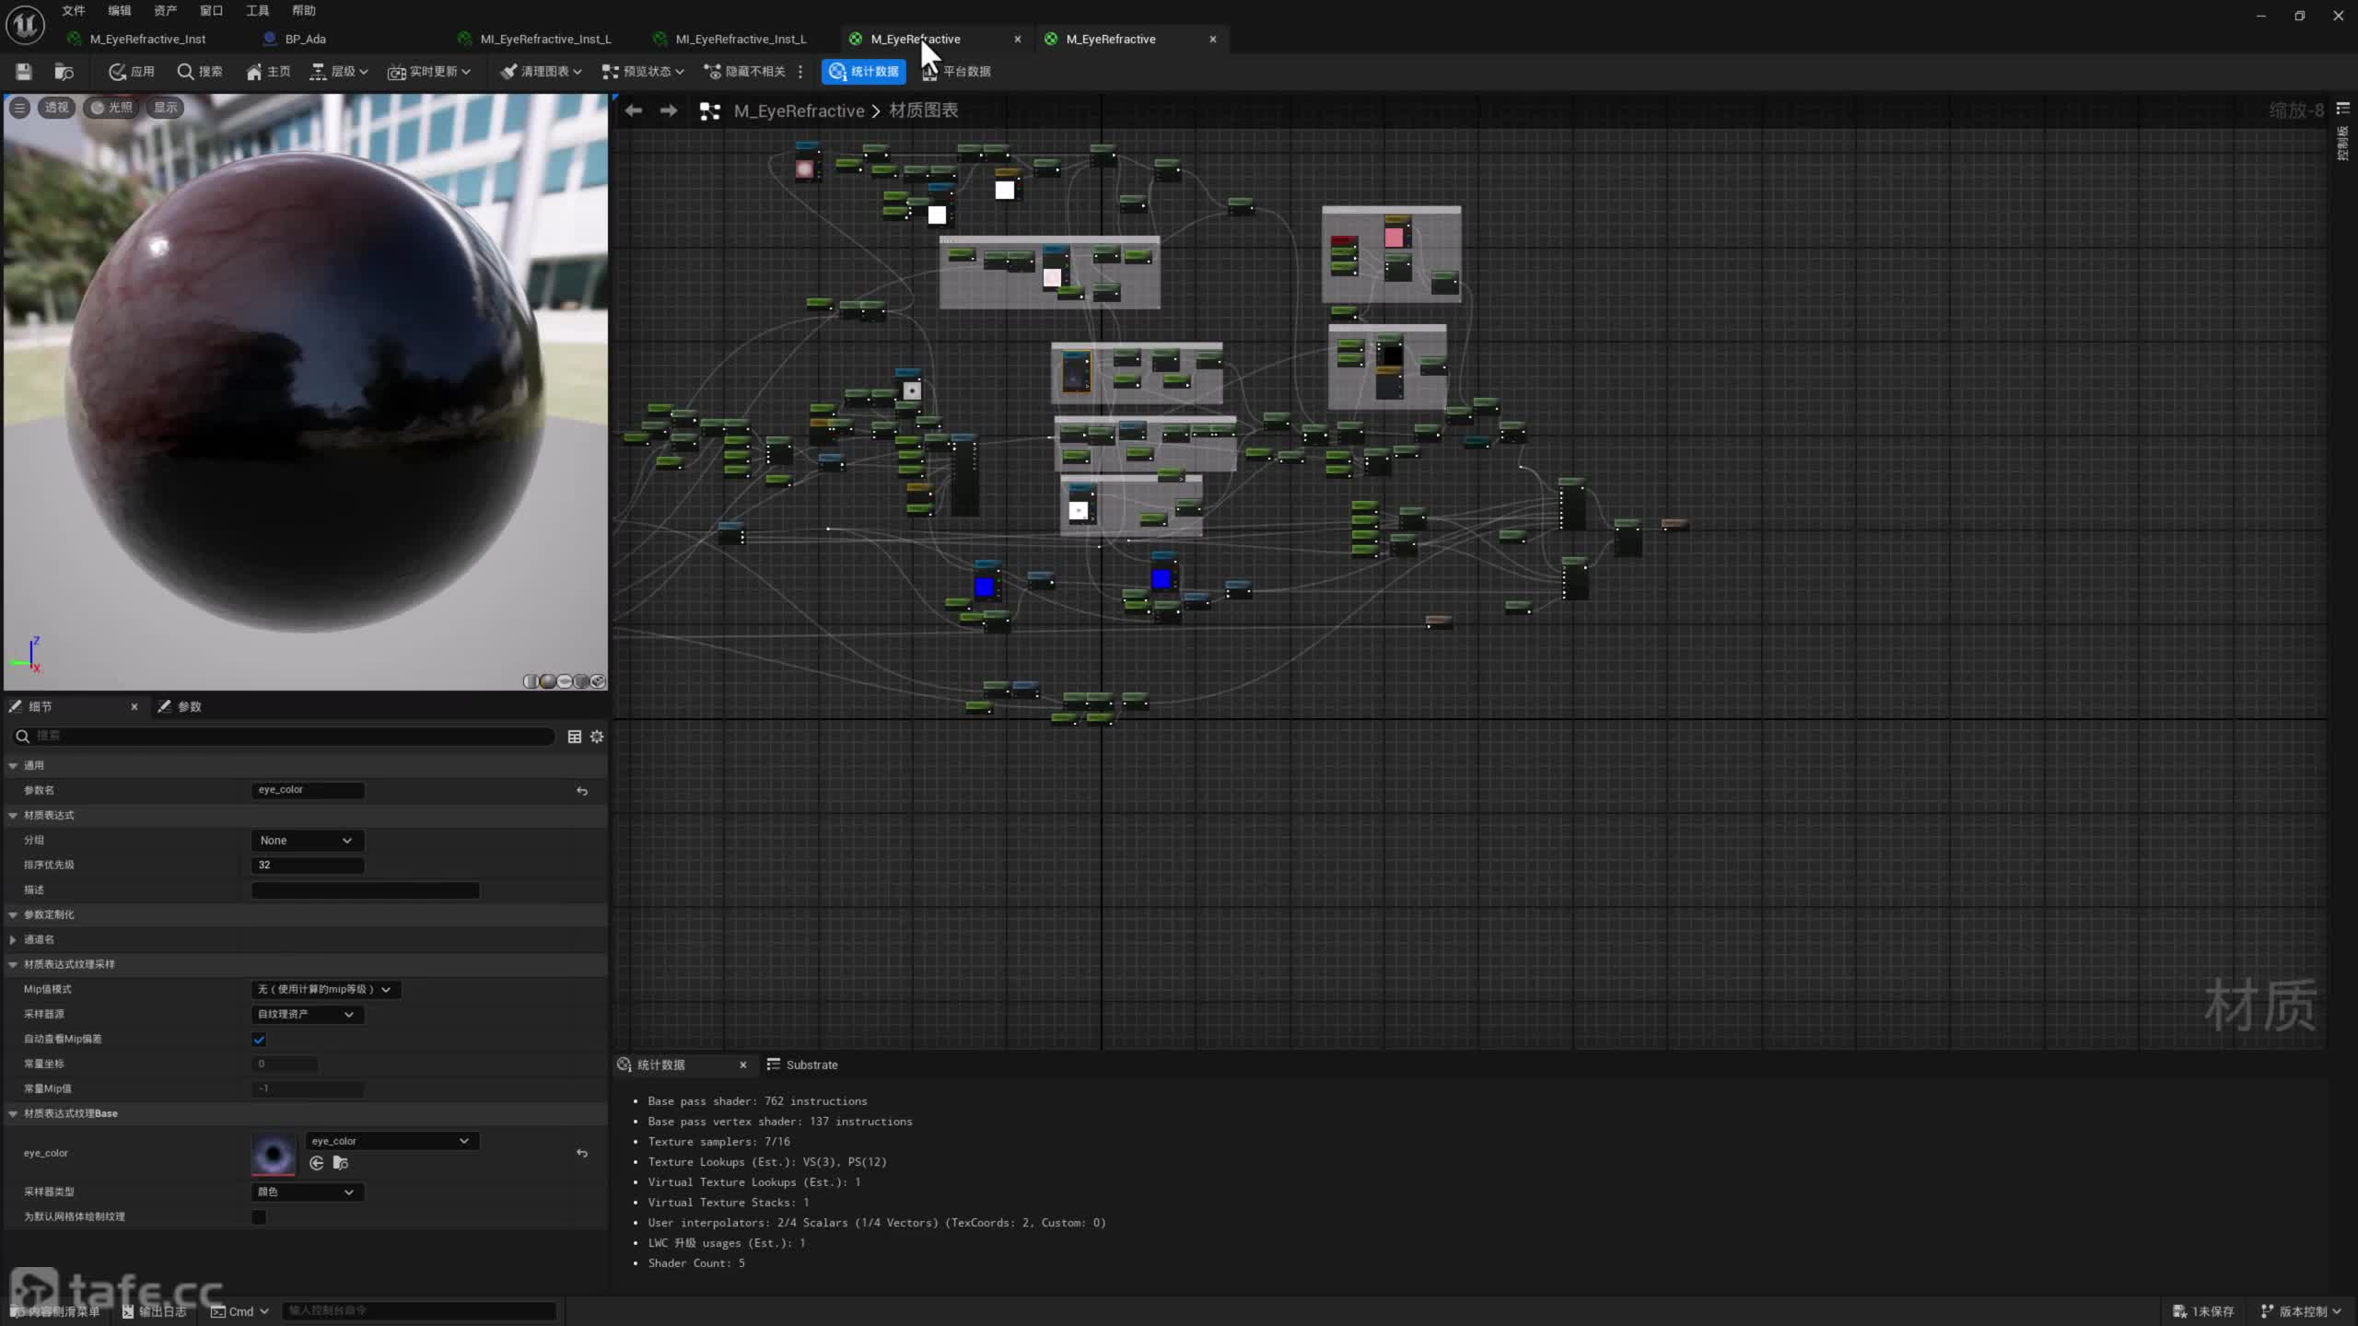
Task: Open the details panel settings gear
Action: coord(597,737)
